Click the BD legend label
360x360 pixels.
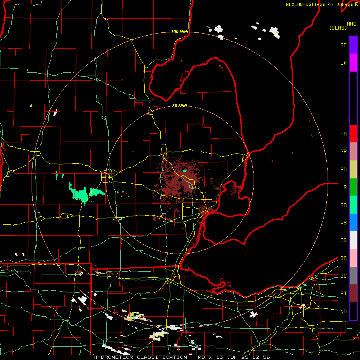pos(343,170)
